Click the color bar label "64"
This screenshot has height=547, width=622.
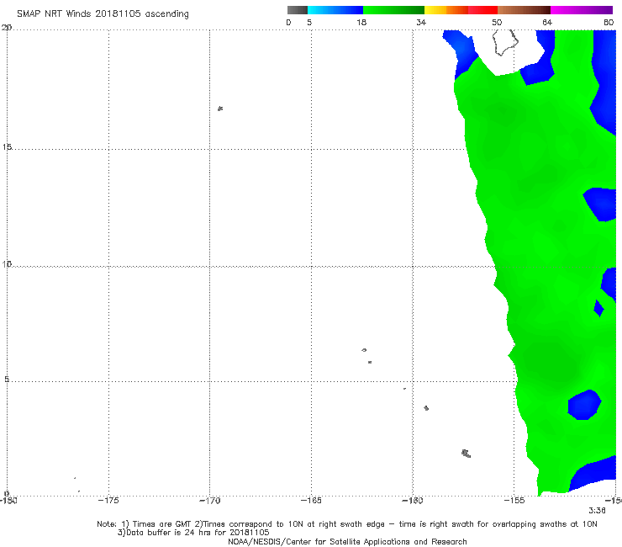547,22
